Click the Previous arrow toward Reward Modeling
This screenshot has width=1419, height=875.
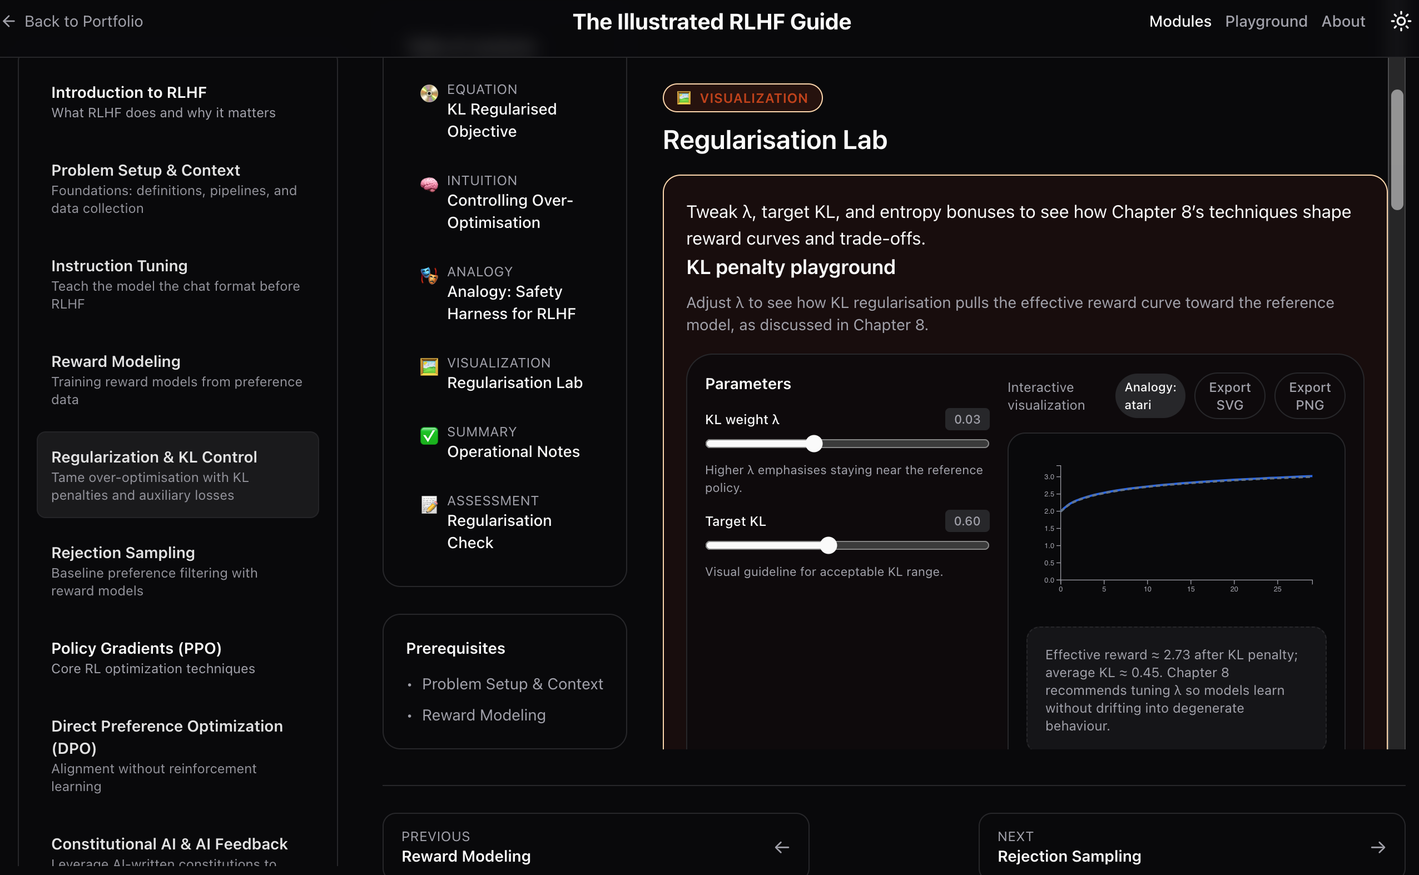(781, 847)
